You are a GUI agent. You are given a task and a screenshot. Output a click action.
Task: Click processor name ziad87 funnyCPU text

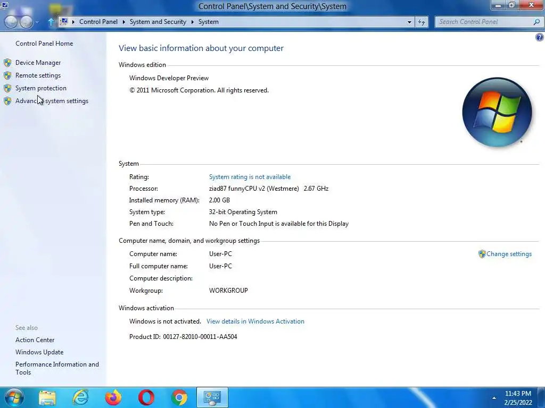click(x=254, y=189)
